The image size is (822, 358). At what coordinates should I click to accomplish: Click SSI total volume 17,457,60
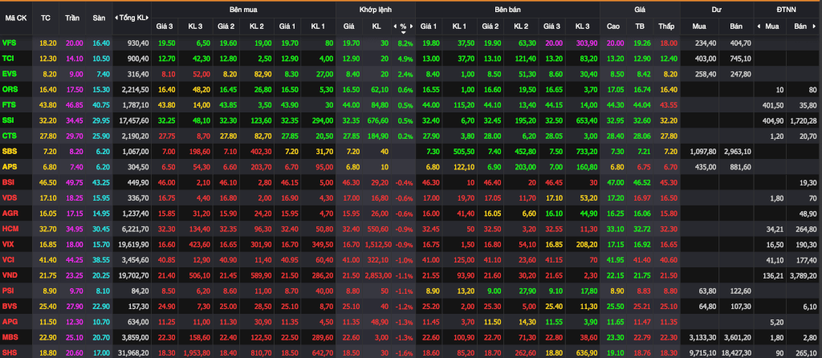coord(134,121)
